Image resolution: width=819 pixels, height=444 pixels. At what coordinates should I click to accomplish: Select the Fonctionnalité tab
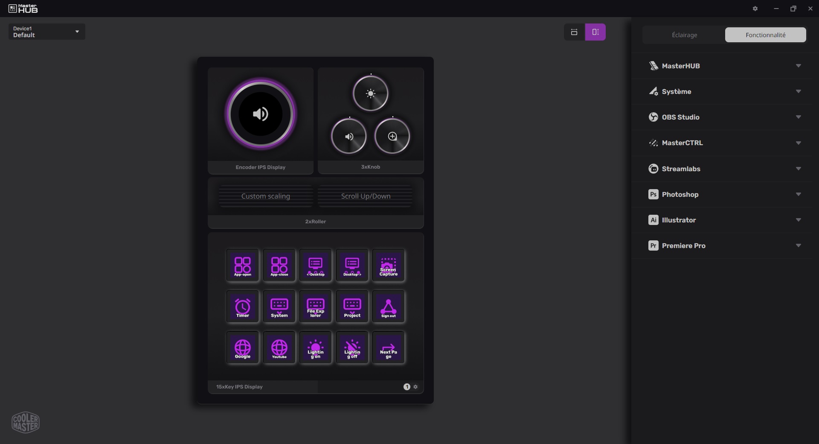[x=765, y=35]
